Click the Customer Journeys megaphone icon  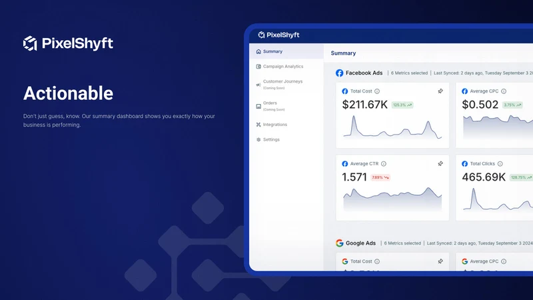259,85
